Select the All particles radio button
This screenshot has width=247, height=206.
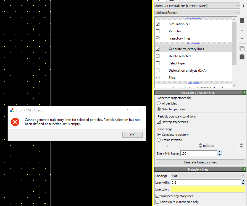[159, 103]
